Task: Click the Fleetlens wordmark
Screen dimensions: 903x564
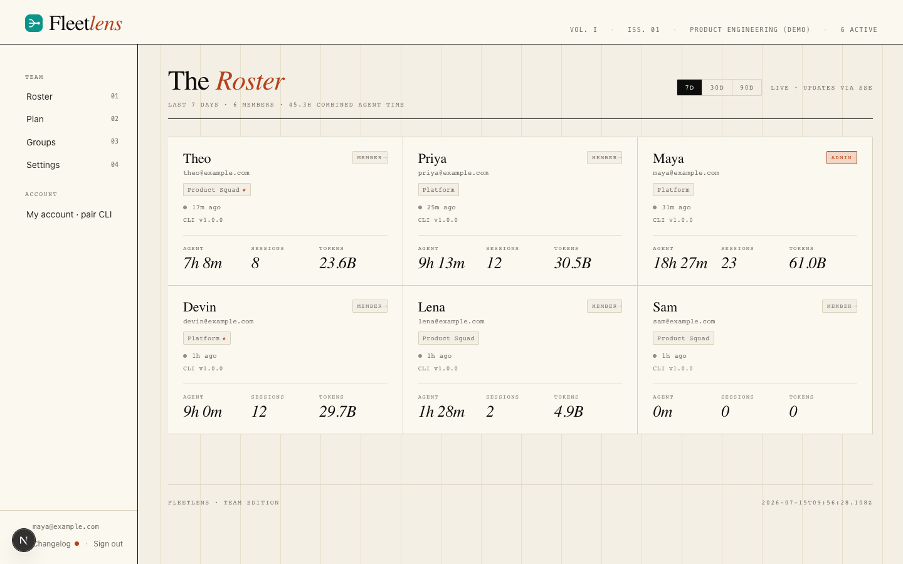Action: (x=85, y=23)
